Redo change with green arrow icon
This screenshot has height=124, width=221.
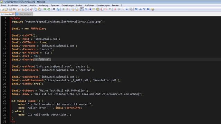point(49,9)
